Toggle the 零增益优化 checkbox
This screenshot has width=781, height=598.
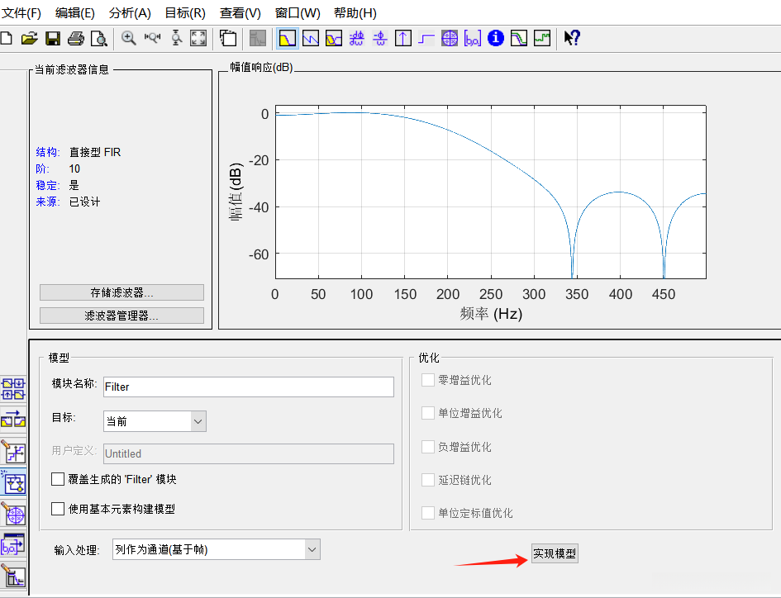[428, 380]
